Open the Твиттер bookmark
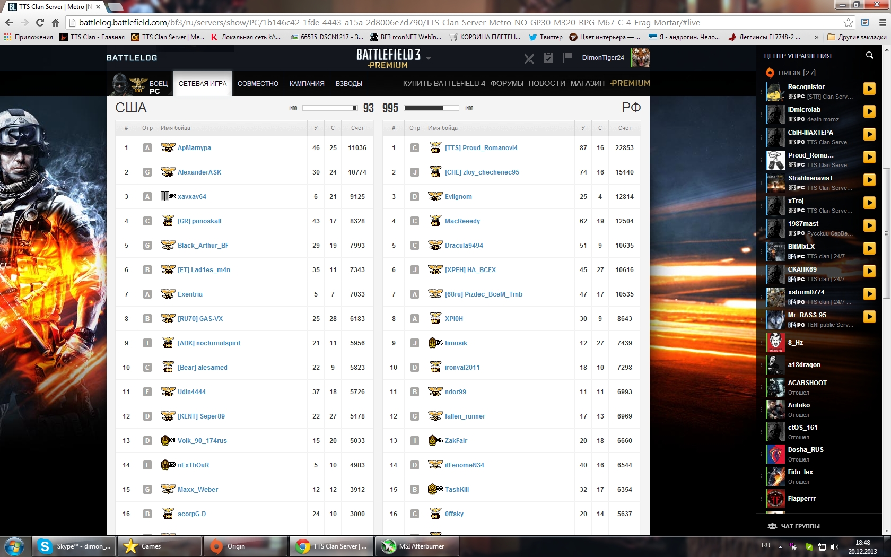 point(546,37)
